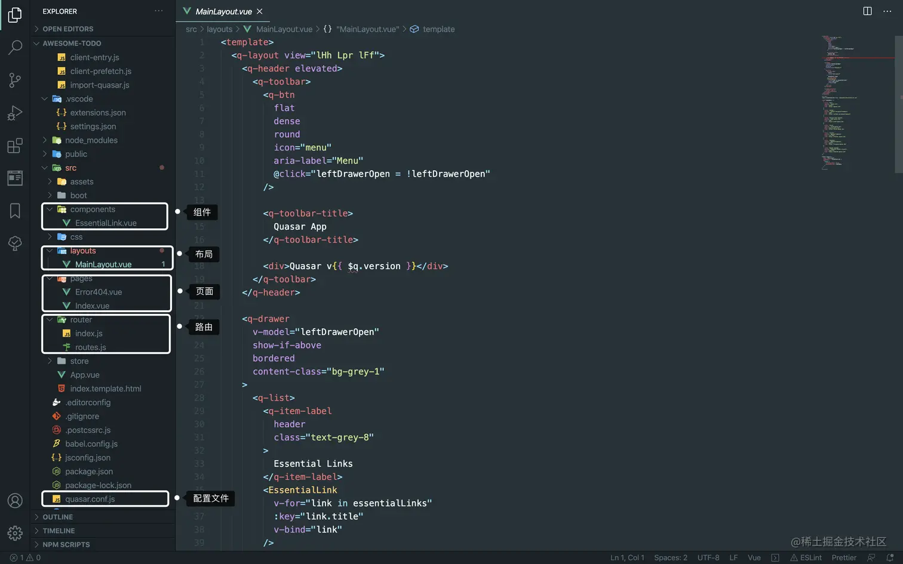The width and height of the screenshot is (903, 564).
Task: Open EssentialLink.vue in the explorer
Action: [x=103, y=223]
